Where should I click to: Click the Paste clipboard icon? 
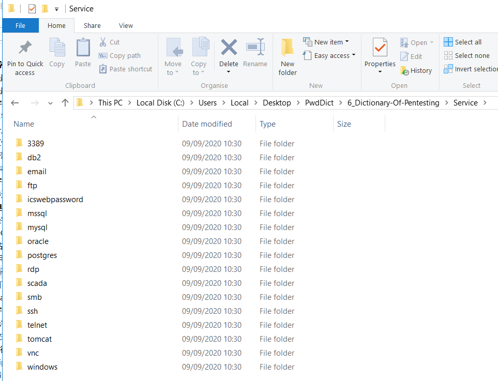click(83, 48)
